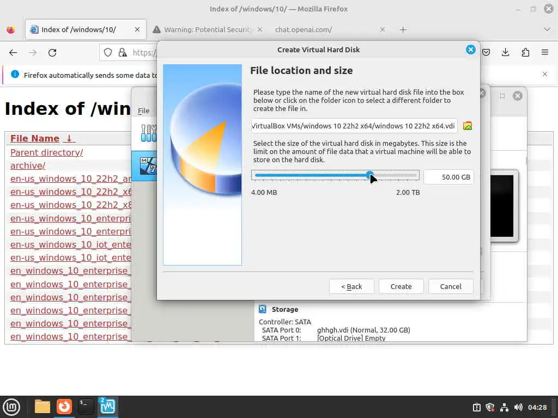The height and width of the screenshot is (418, 558).
Task: Click the Cancel button in disk dialog
Action: point(451,286)
